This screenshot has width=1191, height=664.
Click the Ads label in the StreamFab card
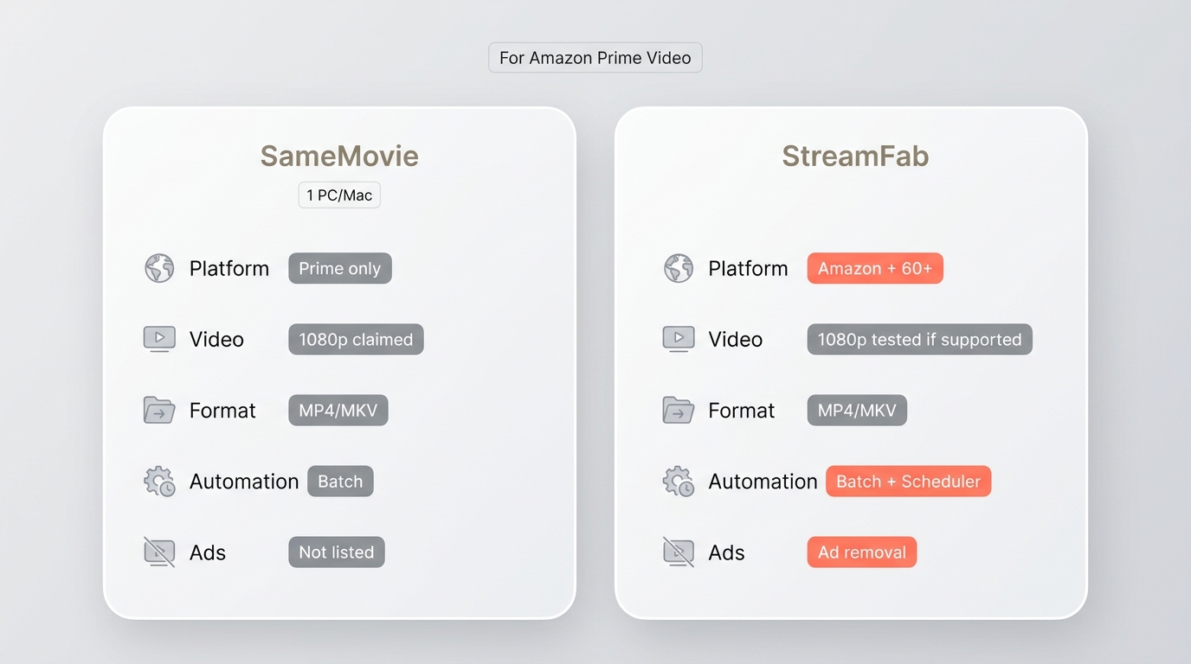coord(726,552)
